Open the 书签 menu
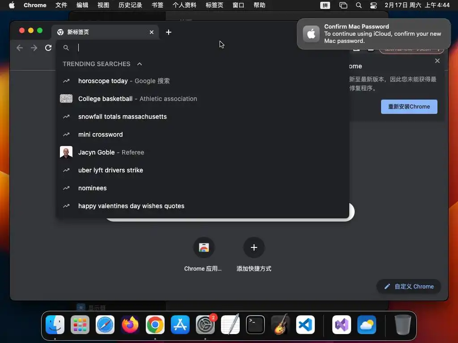The height and width of the screenshot is (343, 458). point(157,5)
